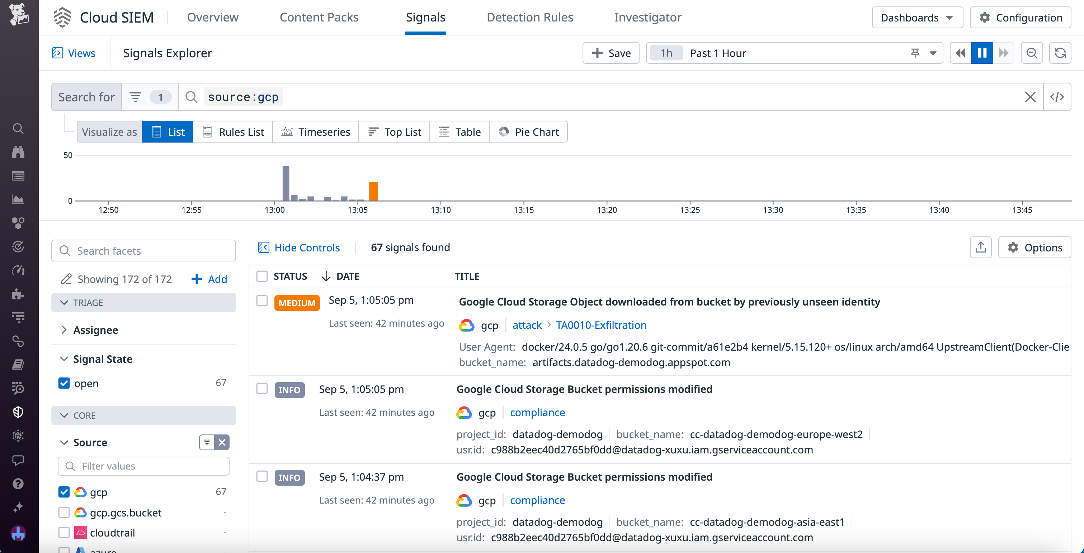Select the Security shield icon in the sidebar
1084x553 pixels.
click(19, 412)
